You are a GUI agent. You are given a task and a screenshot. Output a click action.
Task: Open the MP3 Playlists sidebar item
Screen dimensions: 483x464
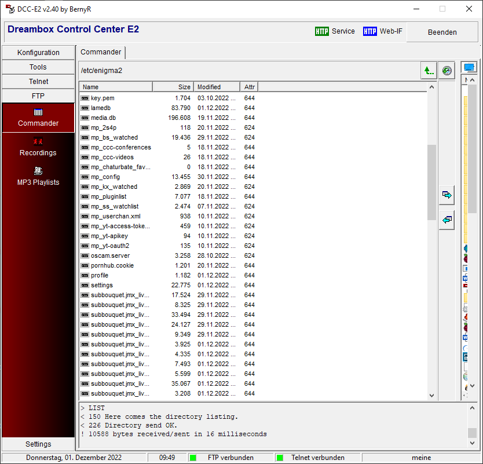coord(38,177)
